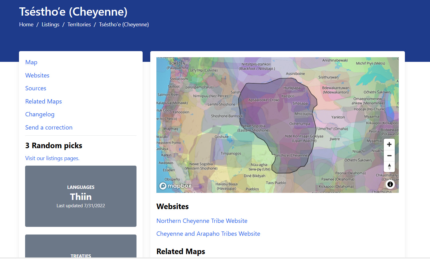Click Taos Pueblo label on map
Screen dimensions: 430x259
click(x=276, y=183)
